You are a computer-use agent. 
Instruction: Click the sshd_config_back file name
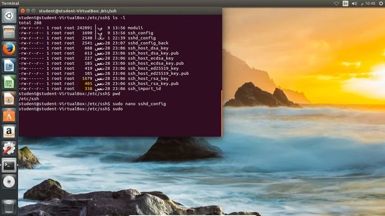pos(148,43)
